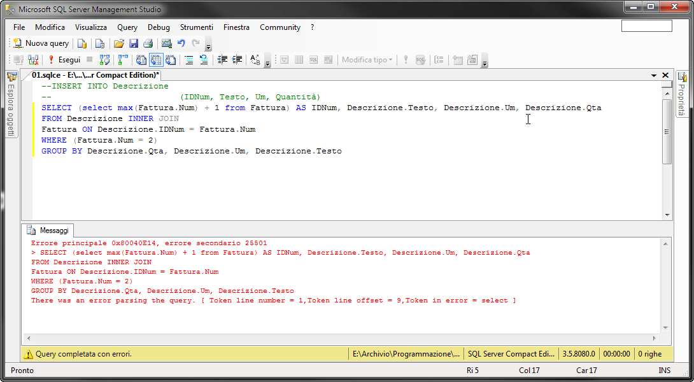Click the Nuova query toolbar button

click(41, 43)
